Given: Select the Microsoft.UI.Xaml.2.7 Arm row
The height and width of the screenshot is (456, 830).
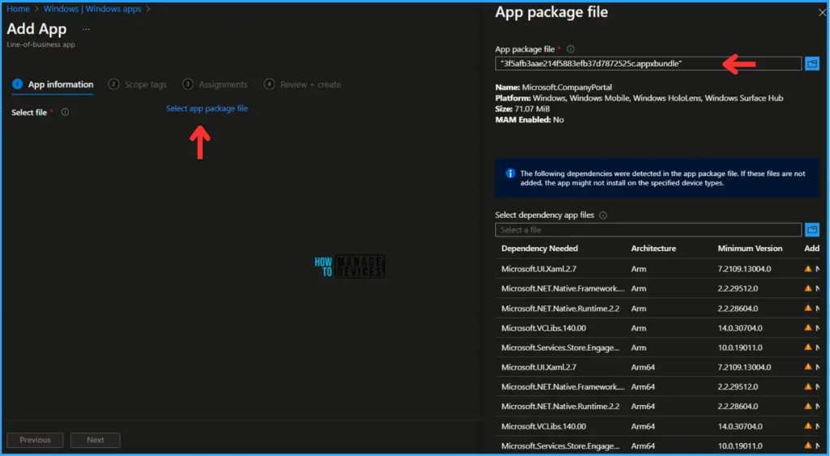Looking at the screenshot, I should click(x=657, y=269).
